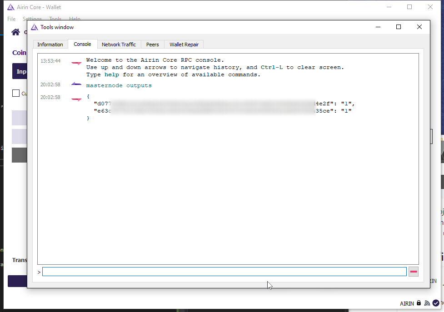Click the output line starting with d077
Viewport: 444px width, 312px height.
click(x=224, y=104)
